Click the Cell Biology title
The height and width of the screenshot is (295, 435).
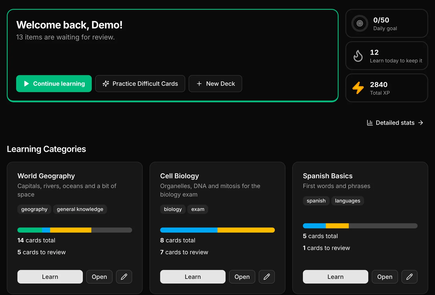pyautogui.click(x=179, y=176)
